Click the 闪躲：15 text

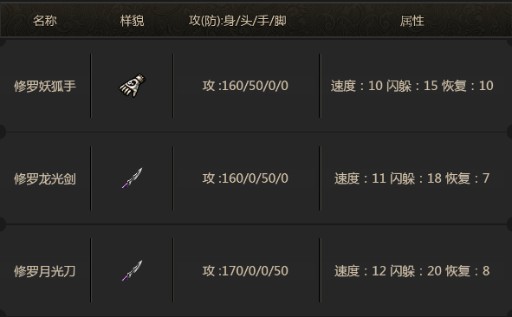point(412,86)
